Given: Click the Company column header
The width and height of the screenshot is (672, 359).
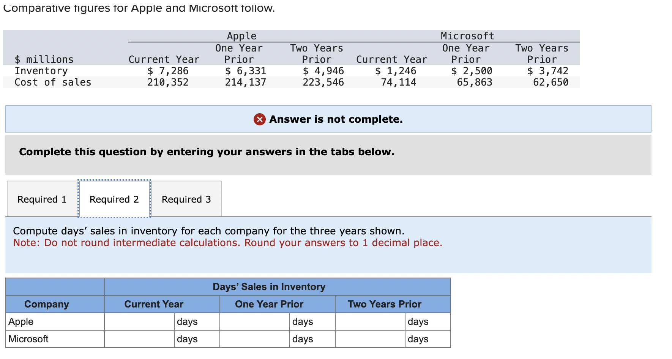Looking at the screenshot, I should (x=47, y=304).
